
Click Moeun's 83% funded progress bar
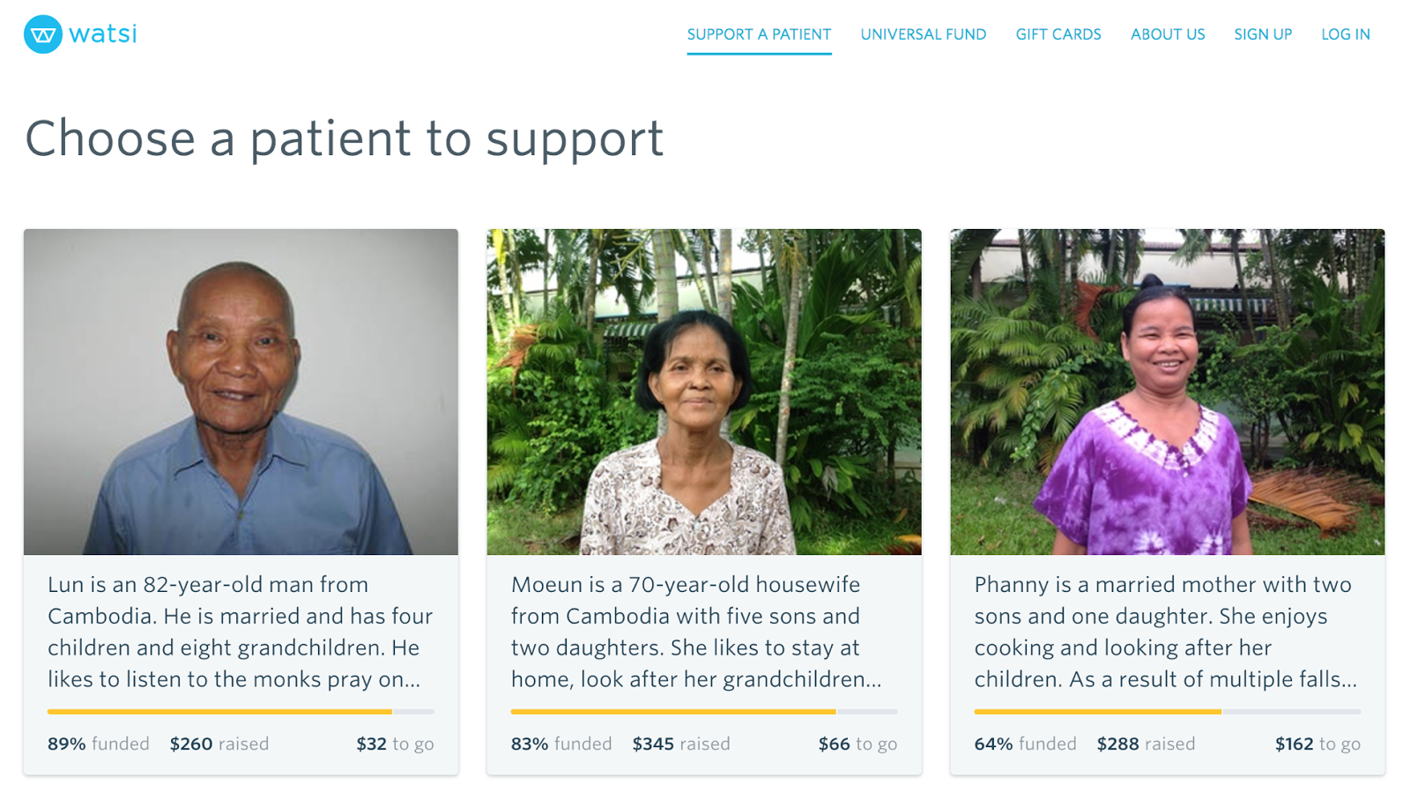click(703, 711)
